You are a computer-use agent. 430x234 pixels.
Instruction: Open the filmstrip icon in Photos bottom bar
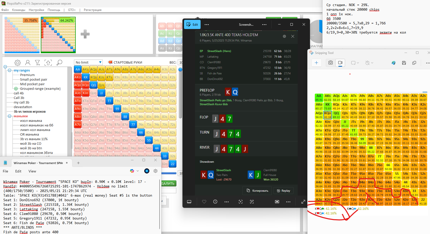[189, 202]
